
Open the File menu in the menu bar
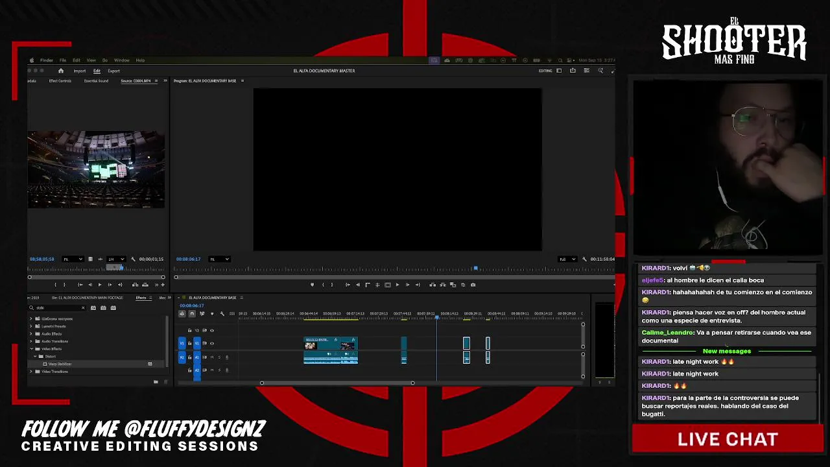click(x=63, y=60)
